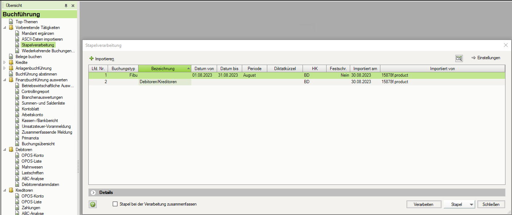This screenshot has height=215, width=512.
Task: Click the preview magnifier icon beside Einstellungen
Action: pyautogui.click(x=459, y=58)
